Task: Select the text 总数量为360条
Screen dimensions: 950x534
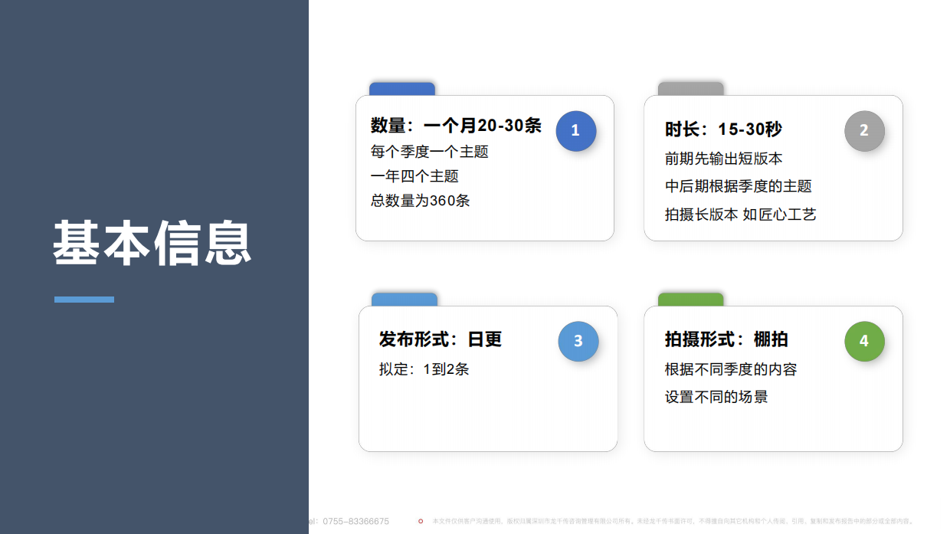Action: click(x=419, y=201)
